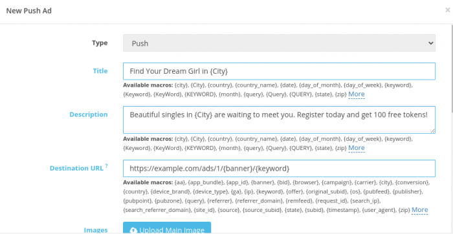Click the Title field label
The image size is (453, 234).
pyautogui.click(x=100, y=71)
